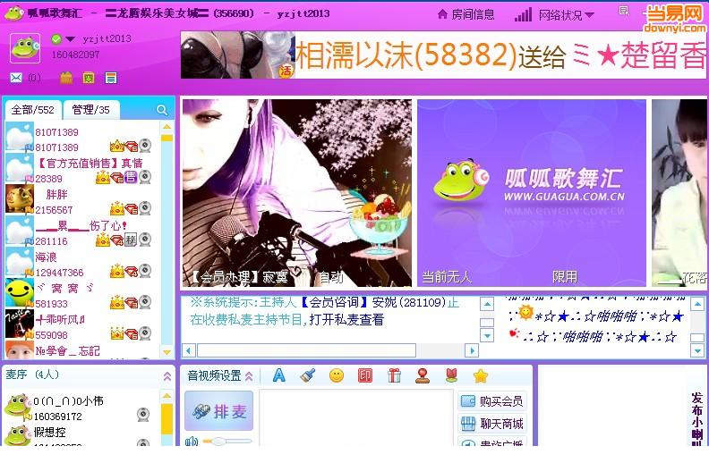
Task: Click the 呱呱歌舞汇 empty mic video panel
Action: [531, 193]
